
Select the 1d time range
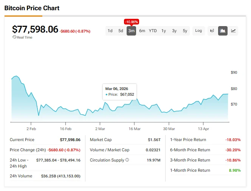coord(110,31)
